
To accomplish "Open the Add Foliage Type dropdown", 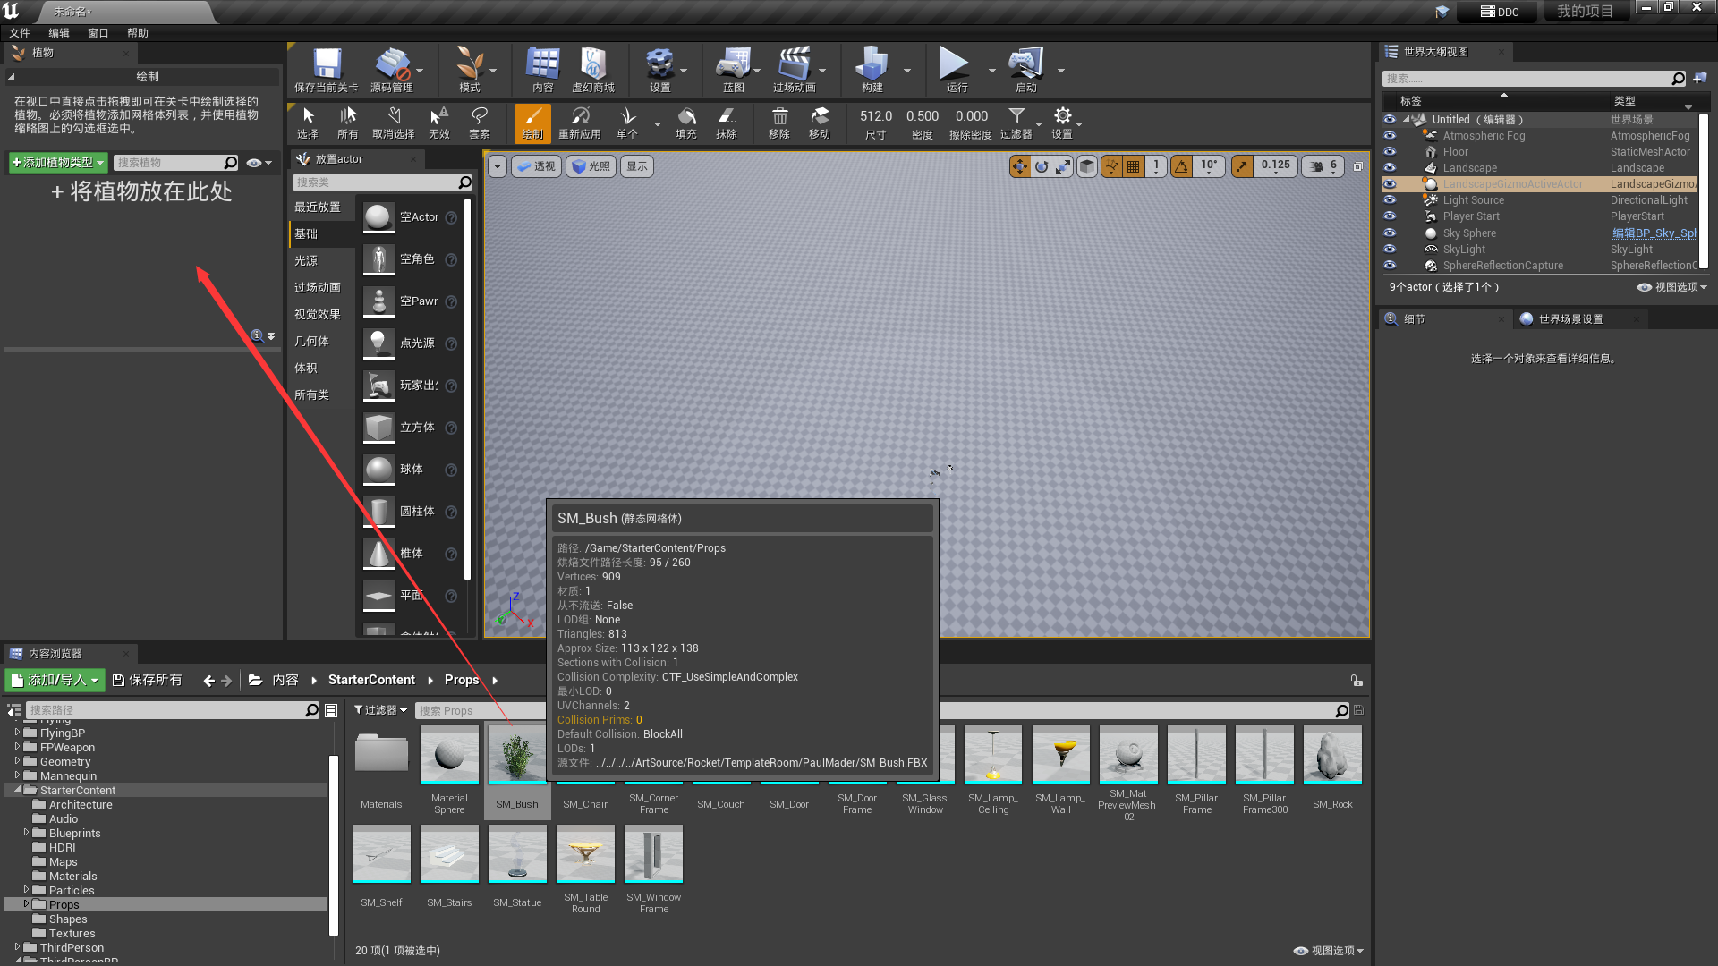I will pos(58,163).
